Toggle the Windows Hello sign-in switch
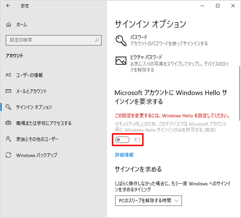 click(122, 140)
